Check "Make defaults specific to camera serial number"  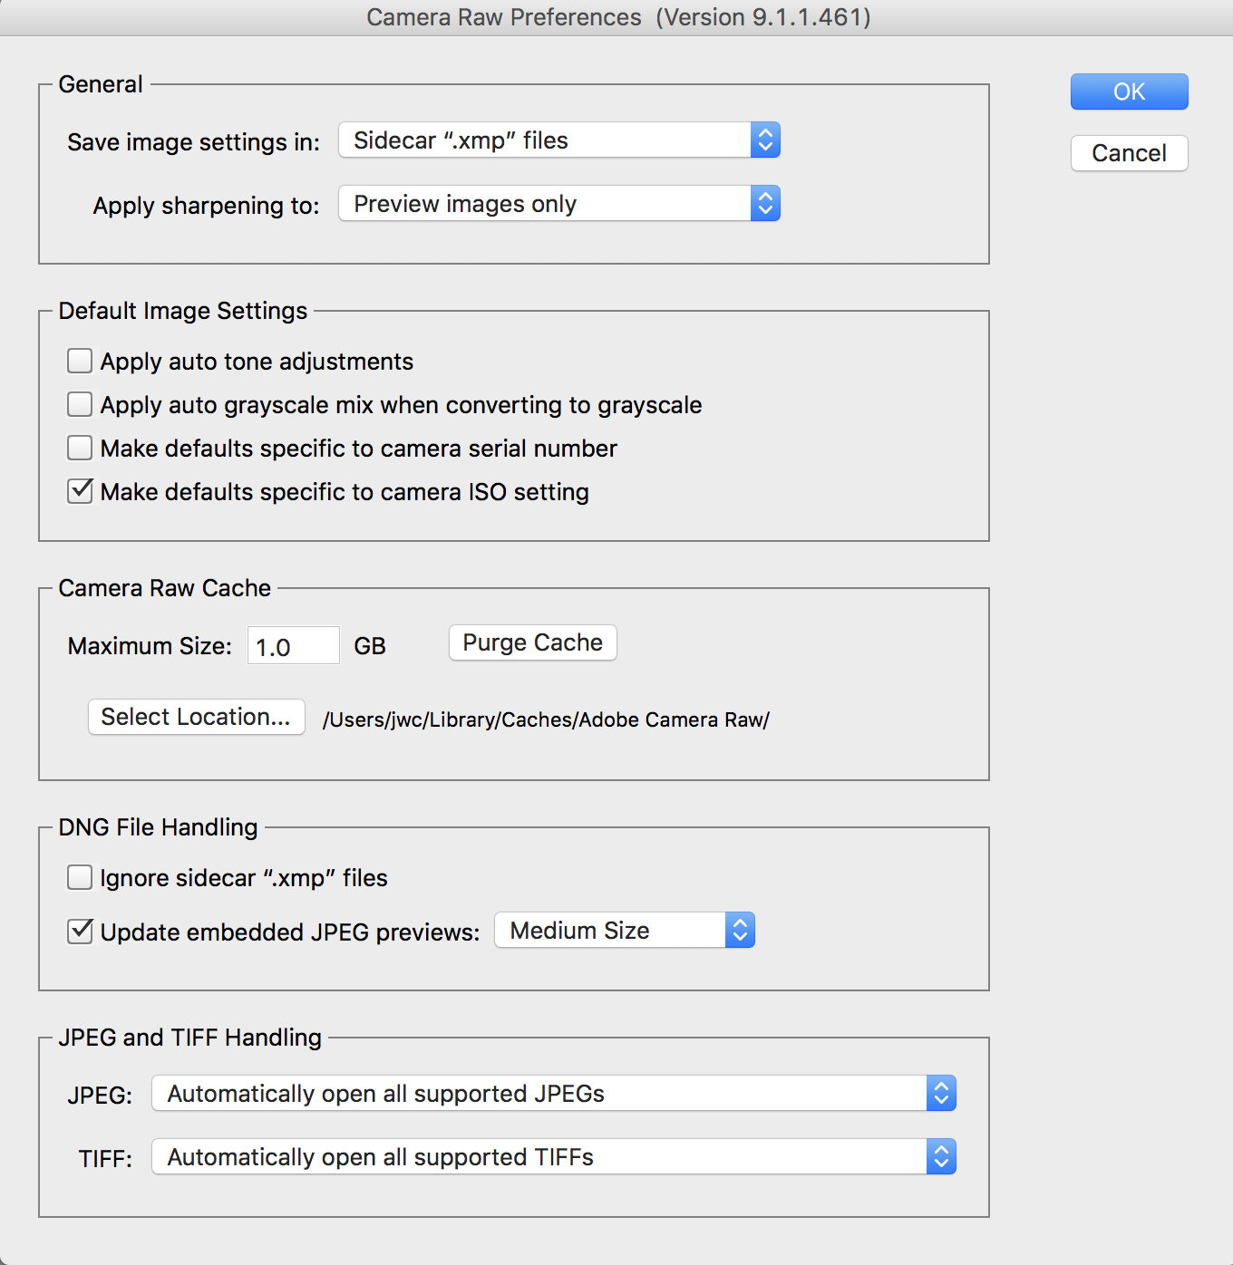pyautogui.click(x=80, y=447)
